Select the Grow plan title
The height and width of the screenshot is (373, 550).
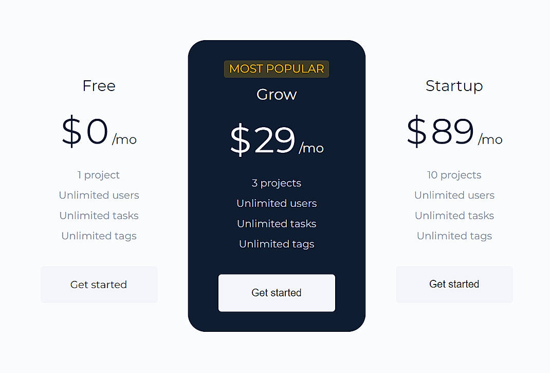[277, 94]
